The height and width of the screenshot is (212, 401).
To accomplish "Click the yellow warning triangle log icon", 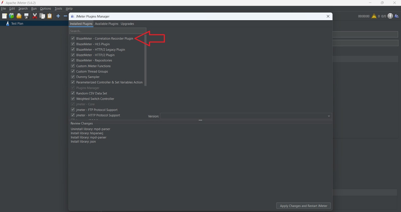I will coord(374,16).
